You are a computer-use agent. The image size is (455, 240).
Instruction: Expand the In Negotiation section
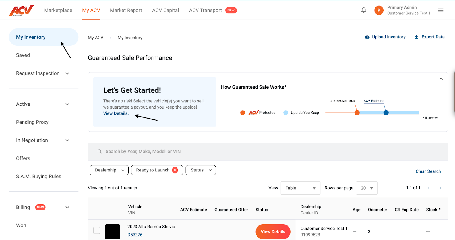tap(67, 140)
